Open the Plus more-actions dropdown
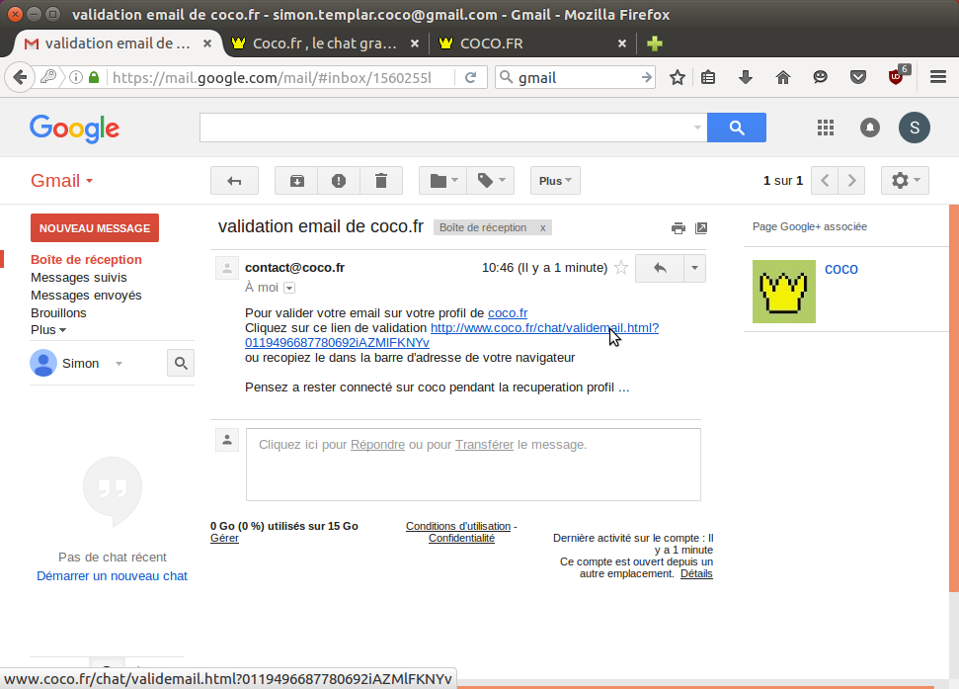The height and width of the screenshot is (689, 959). coord(555,181)
